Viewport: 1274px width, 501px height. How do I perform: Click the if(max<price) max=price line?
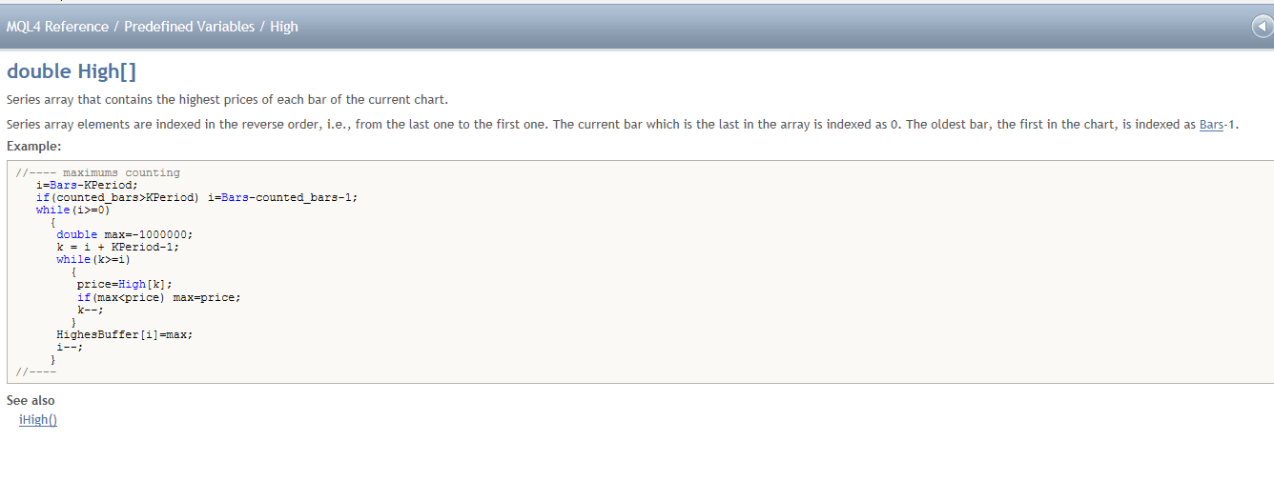159,297
